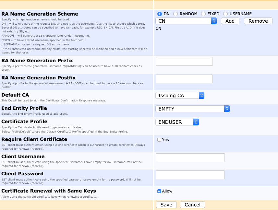Screen dimensions: 278x210
Task: Click the RA Name Generation Postfix field
Action: pos(184,79)
